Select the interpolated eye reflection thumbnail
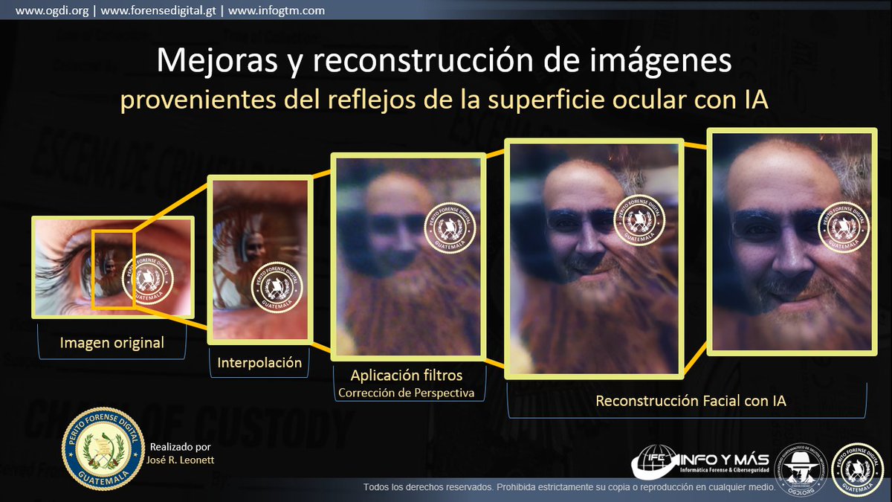Screen dimensions: 892x502 (x=260, y=261)
